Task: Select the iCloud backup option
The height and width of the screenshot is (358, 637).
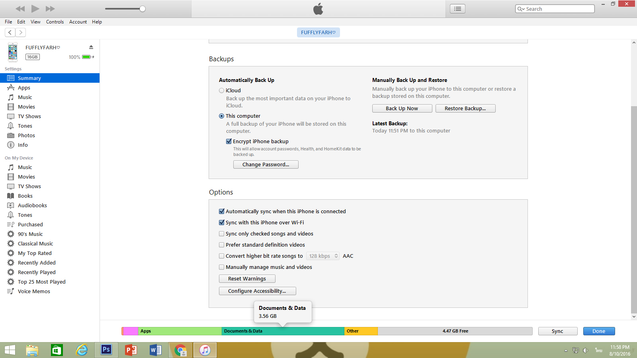Action: (221, 90)
